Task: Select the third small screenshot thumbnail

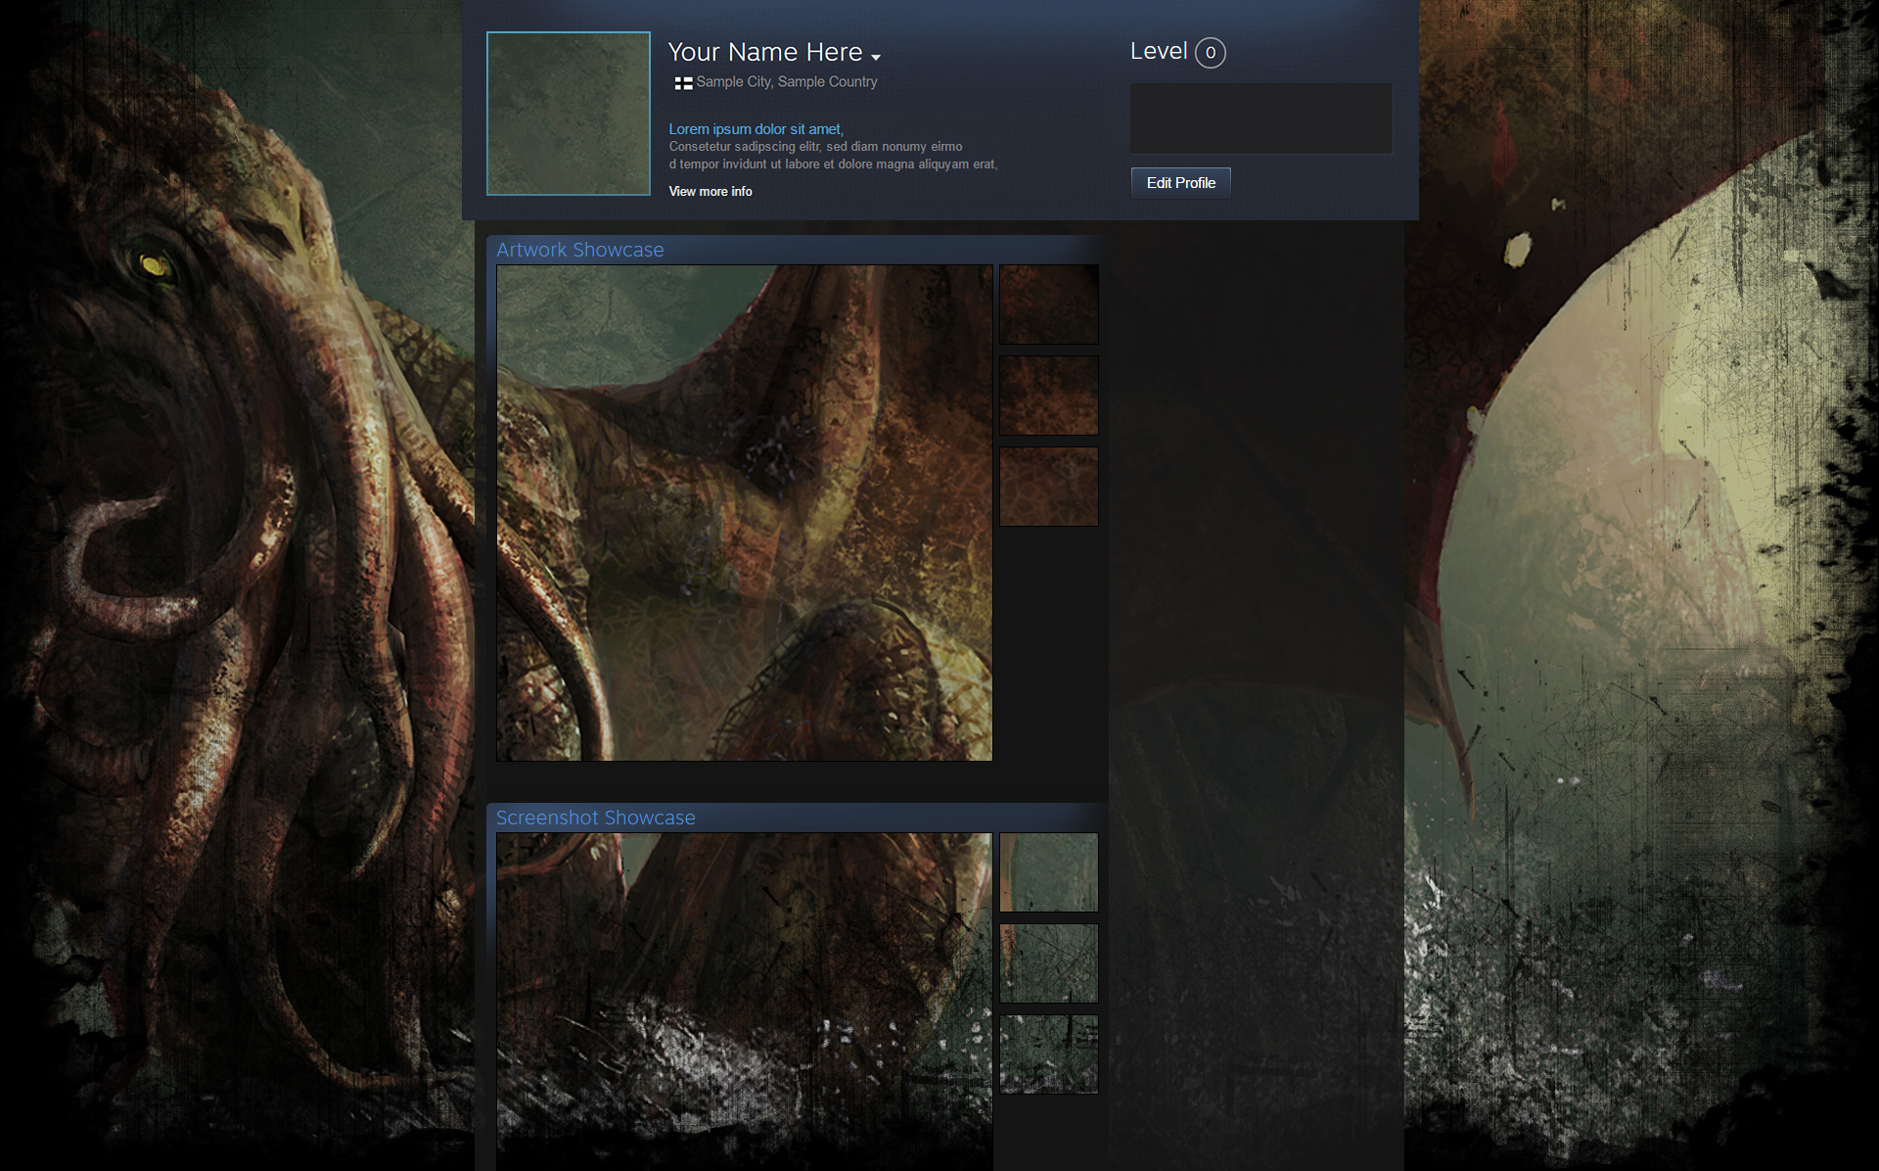Action: [1048, 1054]
